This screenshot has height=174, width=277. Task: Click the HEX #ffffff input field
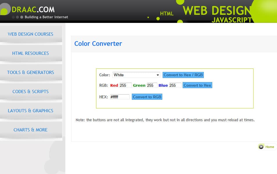[120, 97]
